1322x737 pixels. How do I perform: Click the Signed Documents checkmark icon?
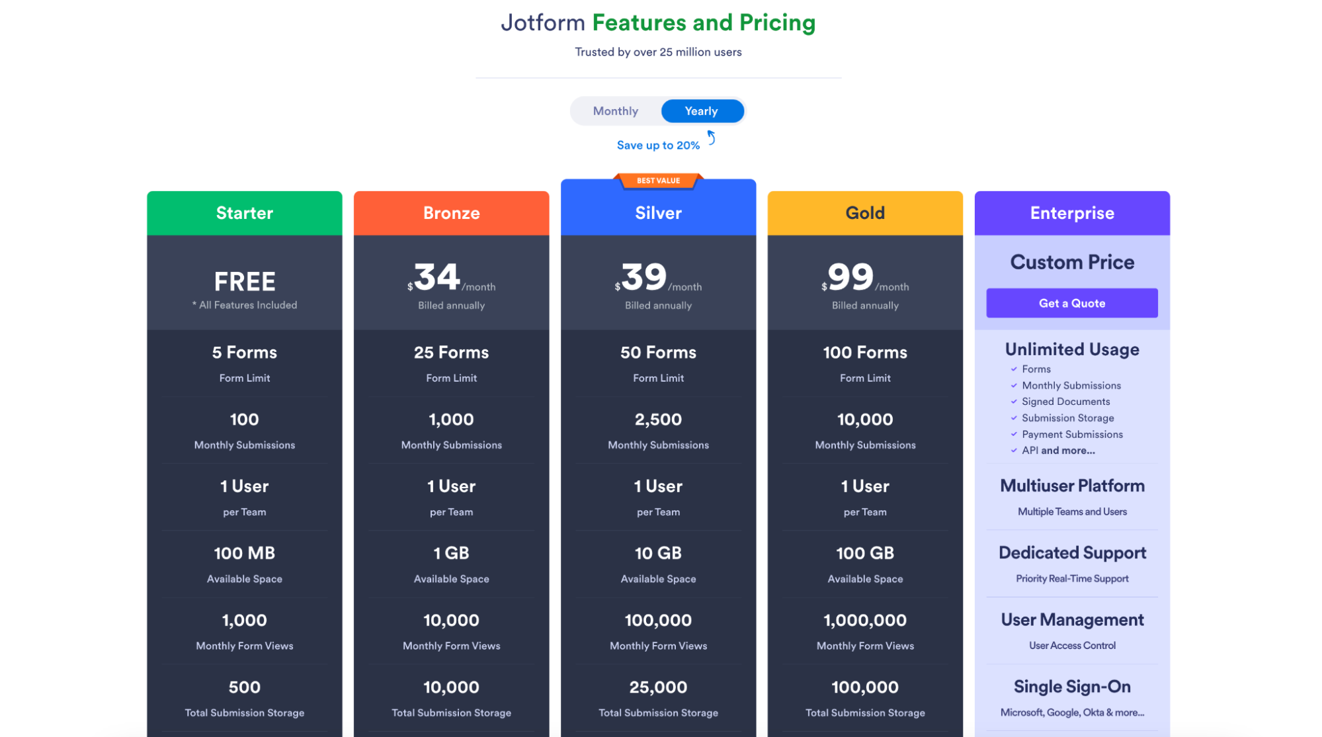coord(1014,402)
